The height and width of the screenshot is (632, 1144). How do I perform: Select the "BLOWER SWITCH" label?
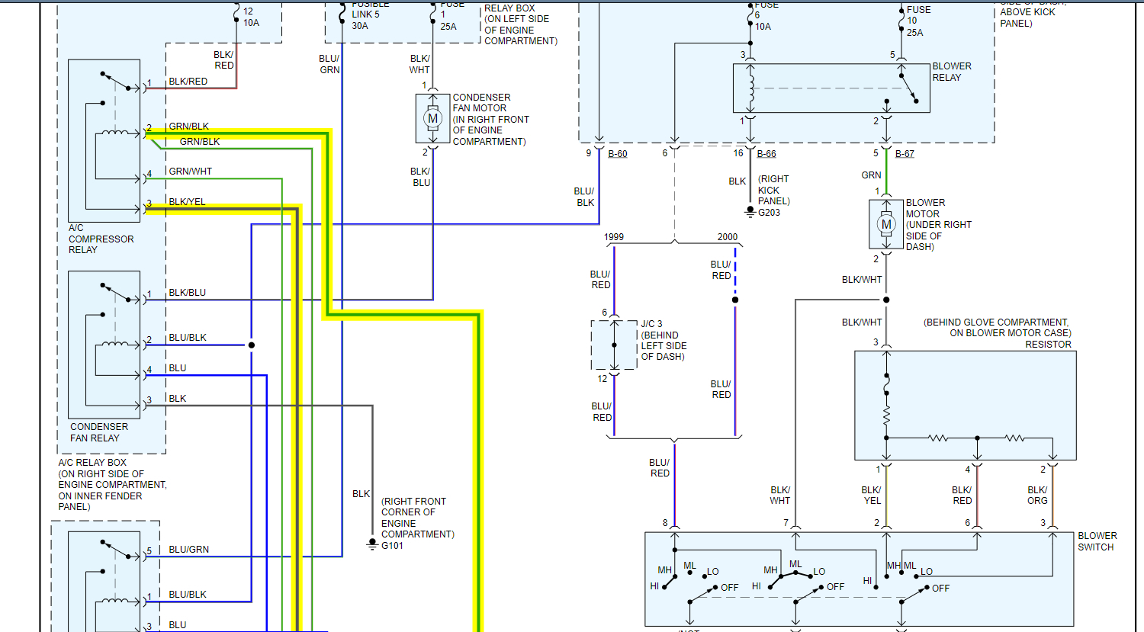1097,541
